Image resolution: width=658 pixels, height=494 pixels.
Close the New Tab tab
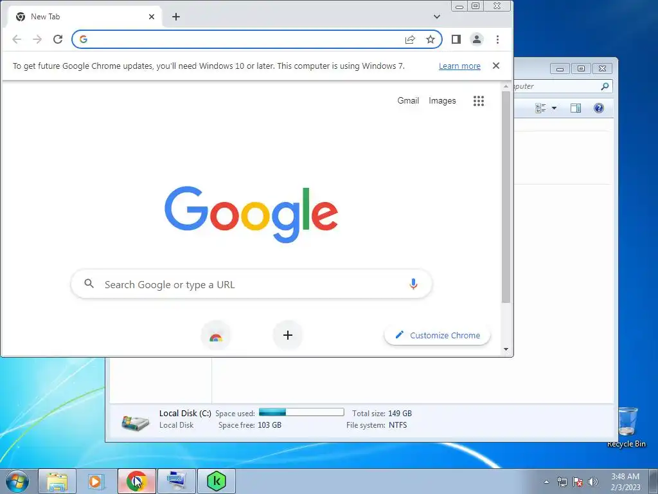pos(152,17)
